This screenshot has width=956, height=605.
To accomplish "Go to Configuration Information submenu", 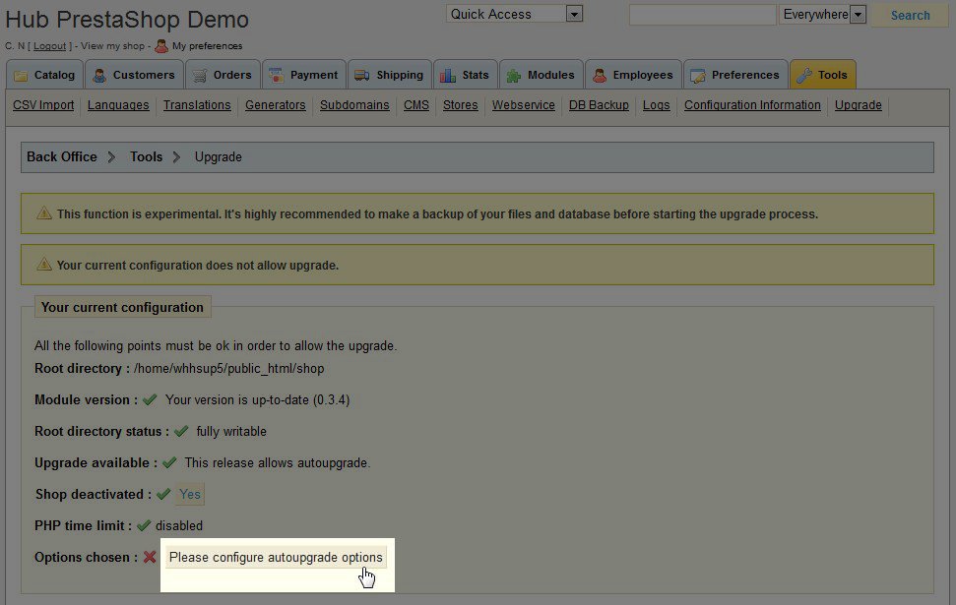I will point(752,105).
